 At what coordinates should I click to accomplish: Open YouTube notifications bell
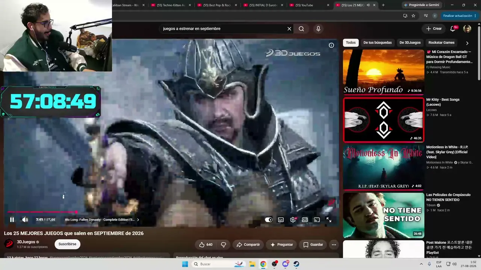453,28
